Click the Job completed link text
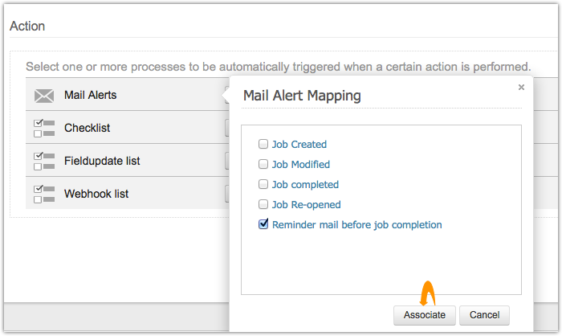 coord(305,185)
